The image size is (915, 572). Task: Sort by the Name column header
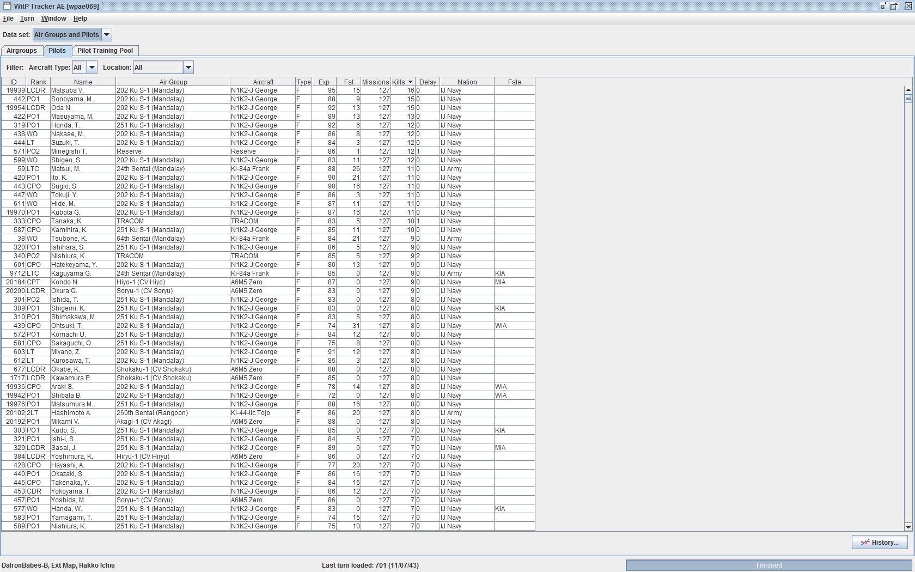83,82
